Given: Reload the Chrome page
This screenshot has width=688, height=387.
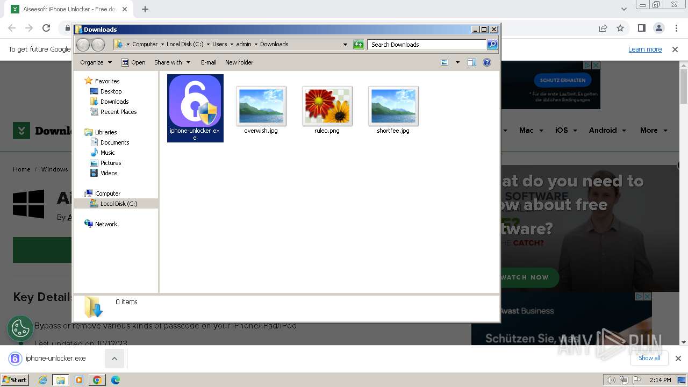Looking at the screenshot, I should click(46, 28).
